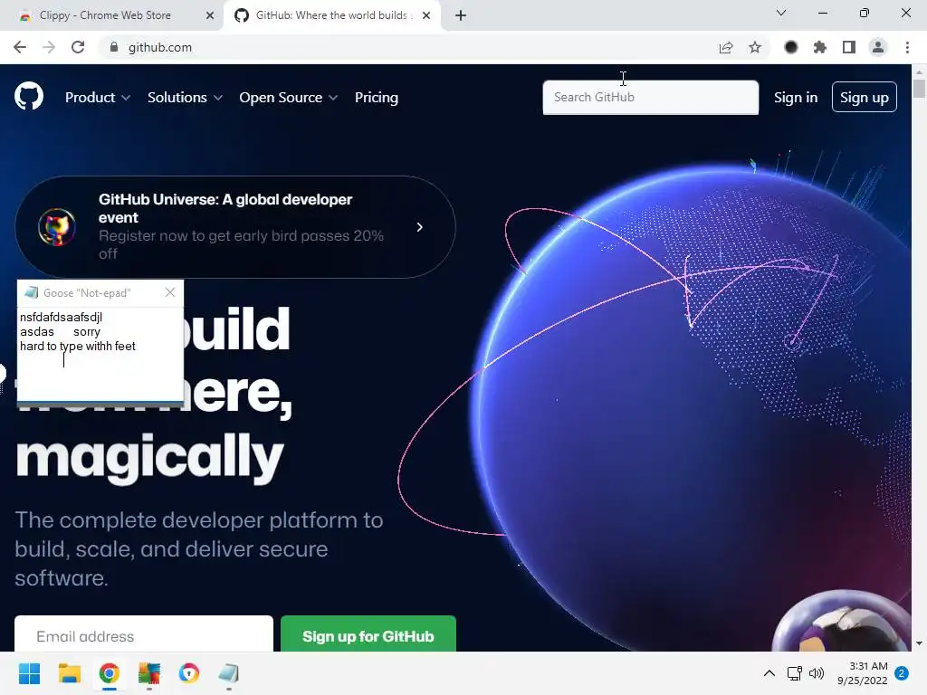Click the Goose Not-epad title icon

[32, 292]
